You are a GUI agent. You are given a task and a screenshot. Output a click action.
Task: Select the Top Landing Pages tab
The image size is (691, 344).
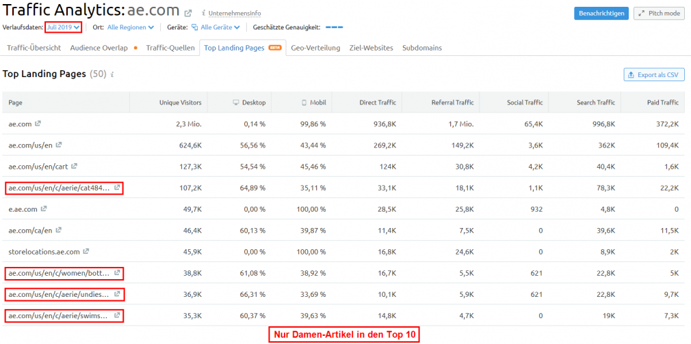point(242,48)
